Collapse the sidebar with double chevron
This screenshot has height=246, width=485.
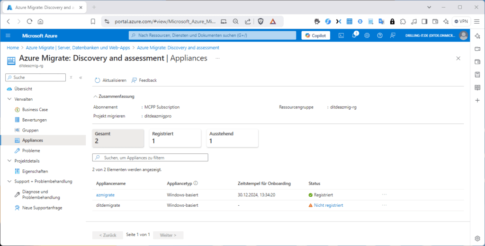click(81, 78)
